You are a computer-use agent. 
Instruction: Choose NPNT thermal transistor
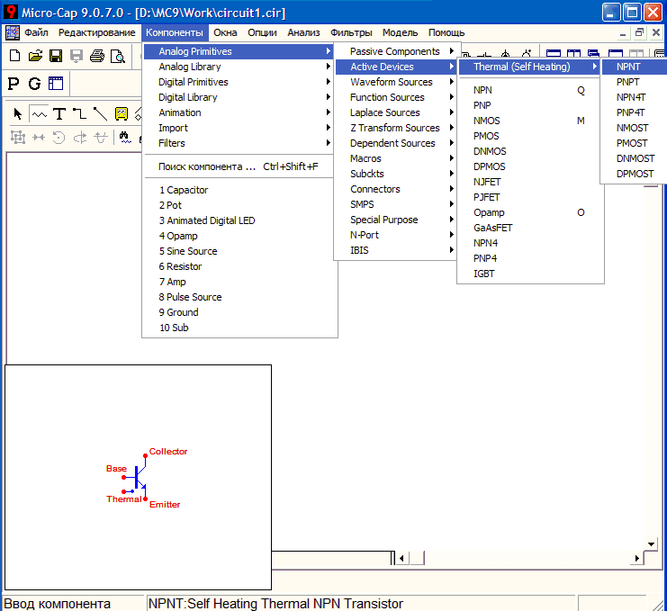[634, 67]
